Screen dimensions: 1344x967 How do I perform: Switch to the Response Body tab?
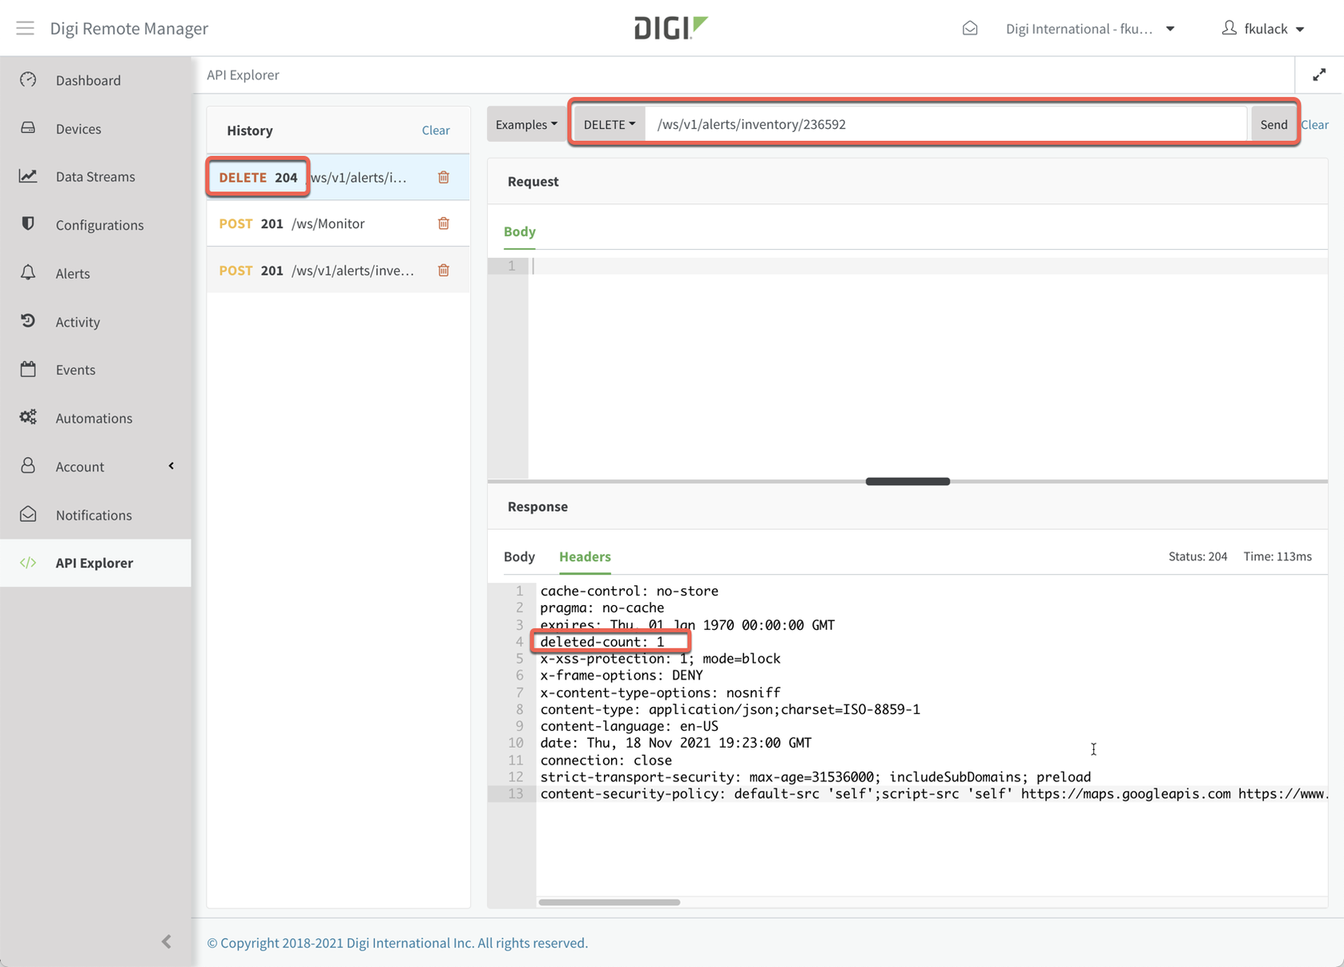(519, 556)
